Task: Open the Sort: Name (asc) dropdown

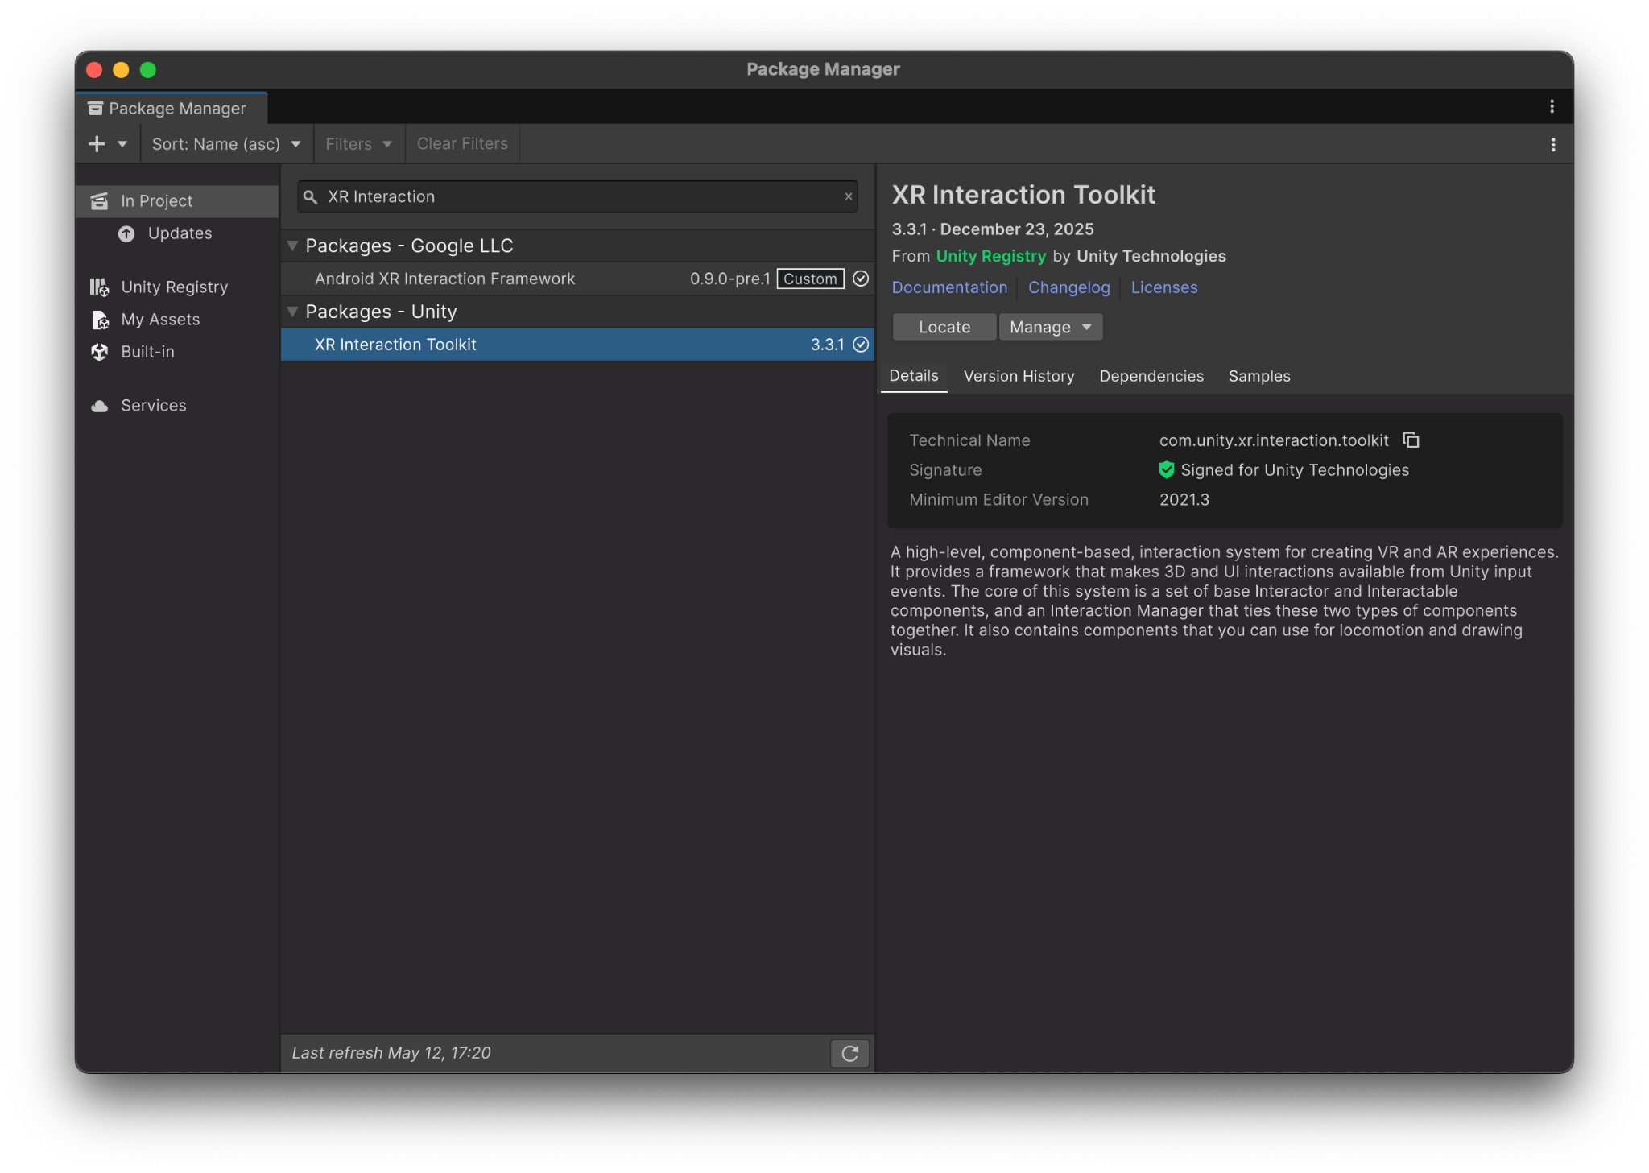Action: pyautogui.click(x=226, y=144)
